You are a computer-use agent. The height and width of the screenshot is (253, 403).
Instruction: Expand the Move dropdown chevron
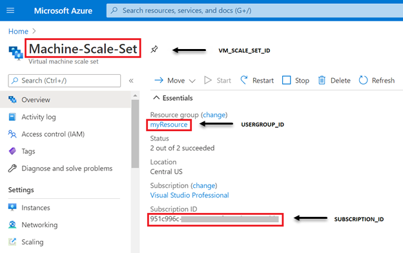pyautogui.click(x=192, y=81)
